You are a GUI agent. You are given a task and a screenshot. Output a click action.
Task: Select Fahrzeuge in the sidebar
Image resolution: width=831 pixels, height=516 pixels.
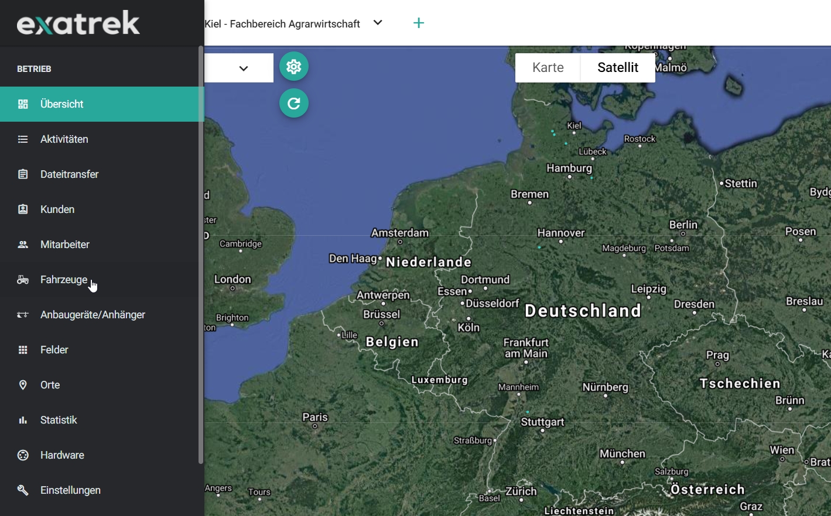(x=100, y=280)
